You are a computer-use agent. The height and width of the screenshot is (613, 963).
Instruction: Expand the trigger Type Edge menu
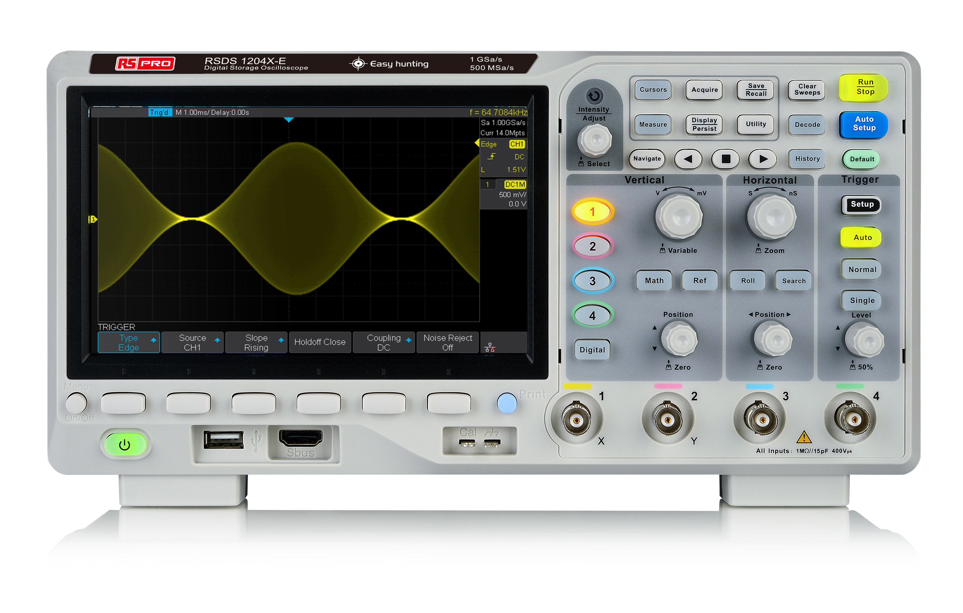tap(128, 343)
